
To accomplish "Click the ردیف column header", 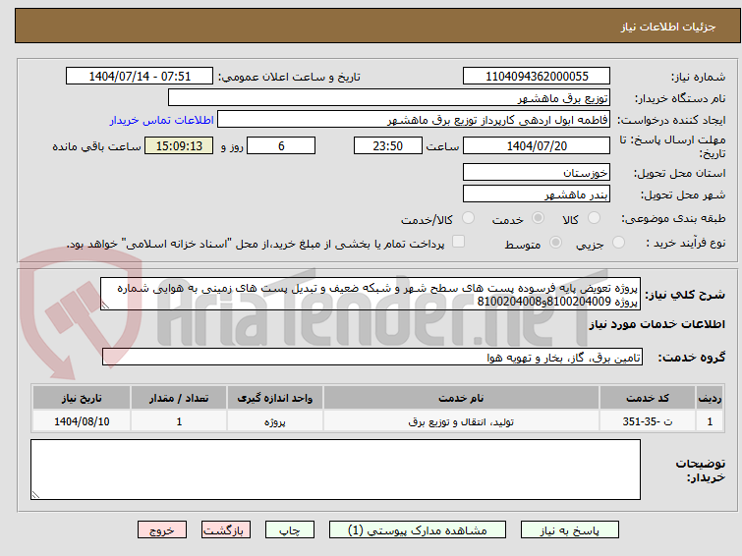I will (x=710, y=398).
